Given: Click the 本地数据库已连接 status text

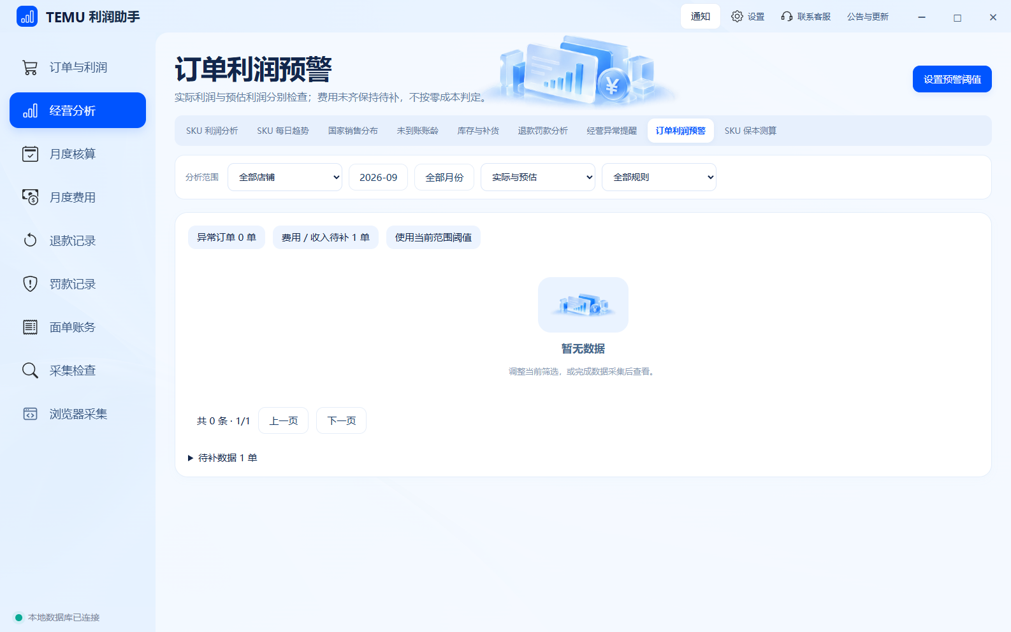Looking at the screenshot, I should [x=64, y=617].
